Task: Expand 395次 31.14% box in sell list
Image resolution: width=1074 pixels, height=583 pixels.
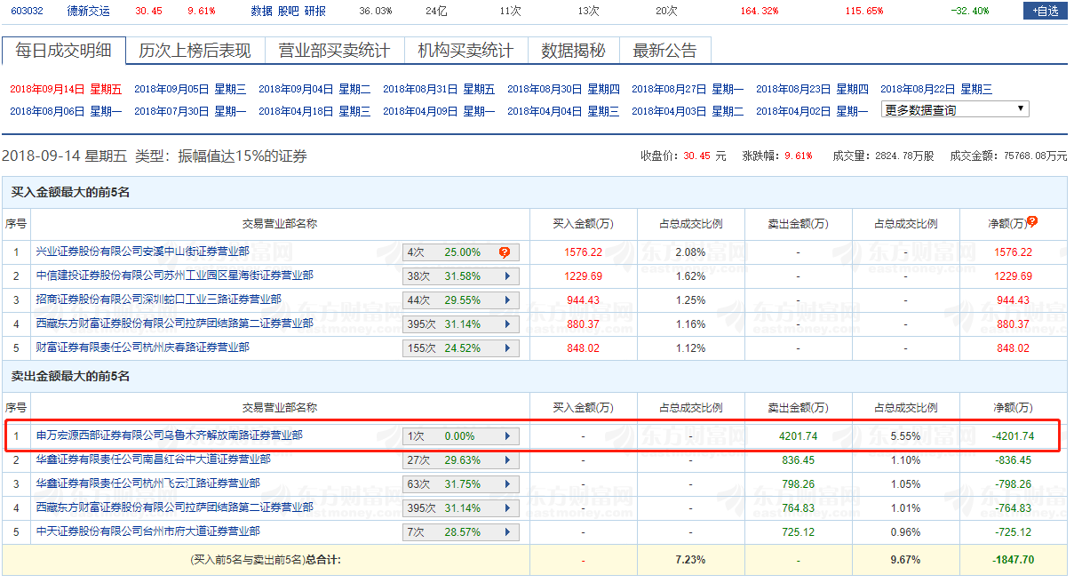Action: 460,508
